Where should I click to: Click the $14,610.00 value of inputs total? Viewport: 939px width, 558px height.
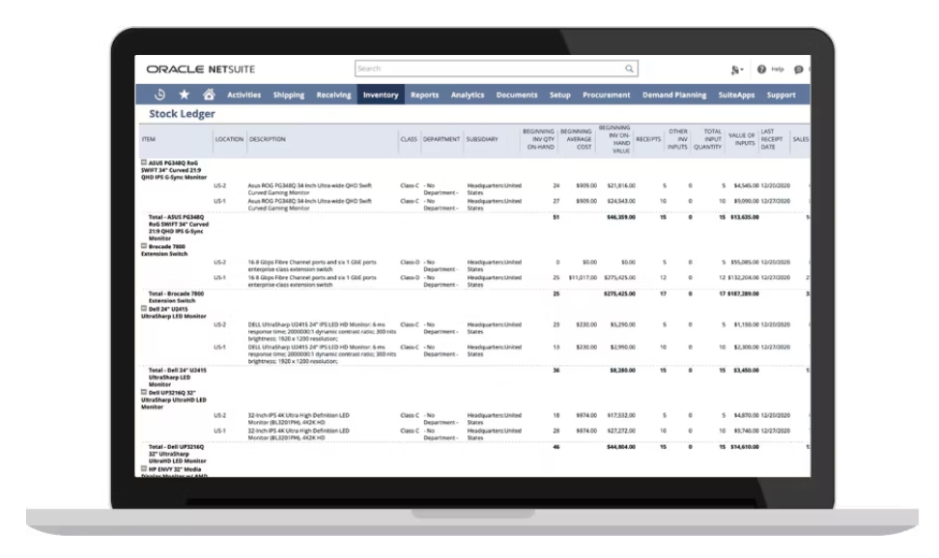[745, 447]
